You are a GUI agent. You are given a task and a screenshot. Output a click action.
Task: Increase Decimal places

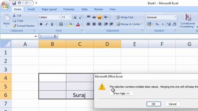[169, 24]
